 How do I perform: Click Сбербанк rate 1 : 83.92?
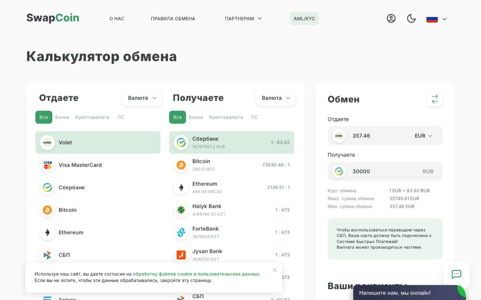coord(280,142)
